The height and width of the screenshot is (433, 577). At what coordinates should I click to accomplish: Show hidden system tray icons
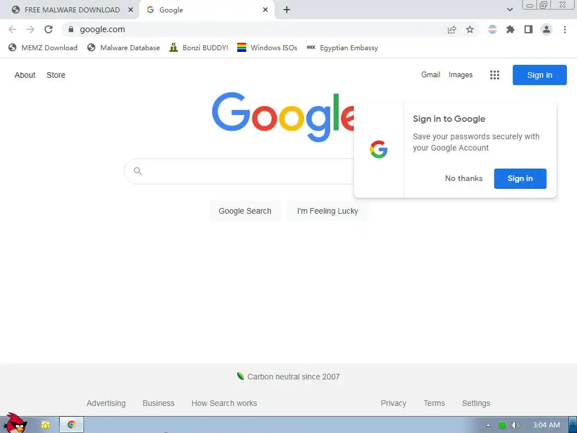[x=488, y=425]
